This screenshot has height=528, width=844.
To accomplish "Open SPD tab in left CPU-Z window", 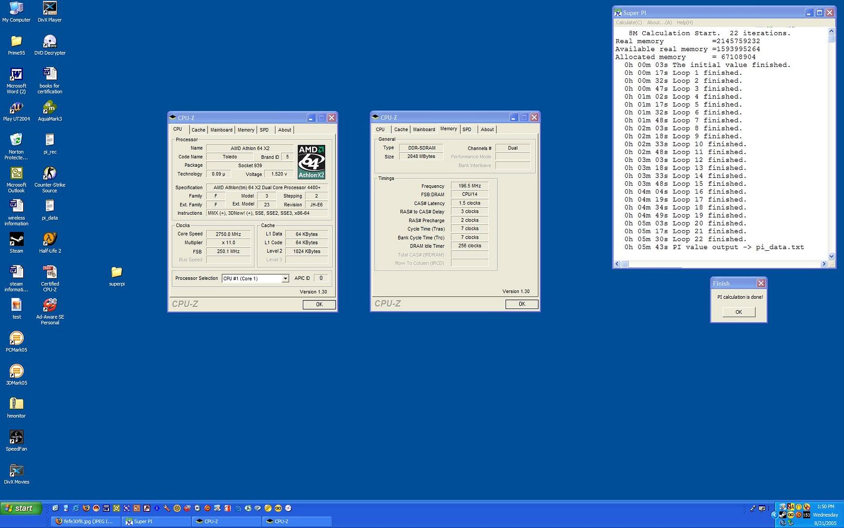I will 264,130.
